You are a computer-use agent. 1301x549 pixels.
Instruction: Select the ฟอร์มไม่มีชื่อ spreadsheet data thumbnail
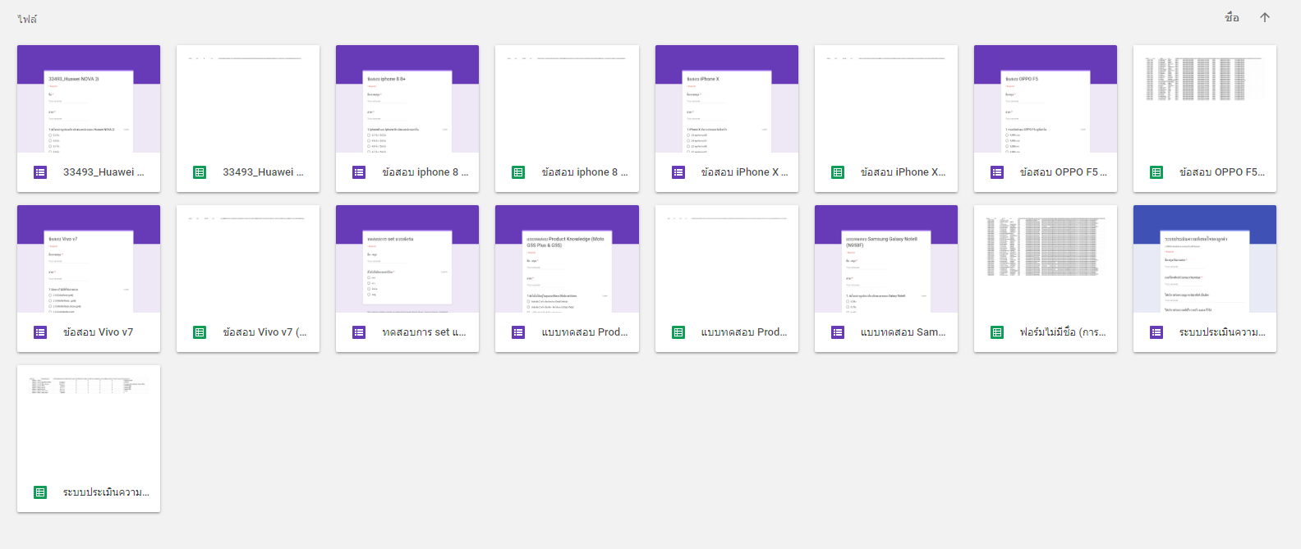[1046, 258]
